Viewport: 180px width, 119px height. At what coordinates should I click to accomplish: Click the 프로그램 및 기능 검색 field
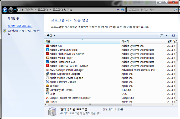pyautogui.click(x=151, y=10)
